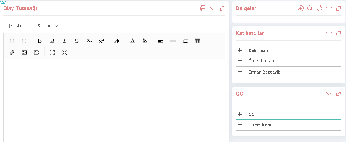346x142 pixels.
Task: Click the Belgeler panel title
Action: (x=246, y=8)
